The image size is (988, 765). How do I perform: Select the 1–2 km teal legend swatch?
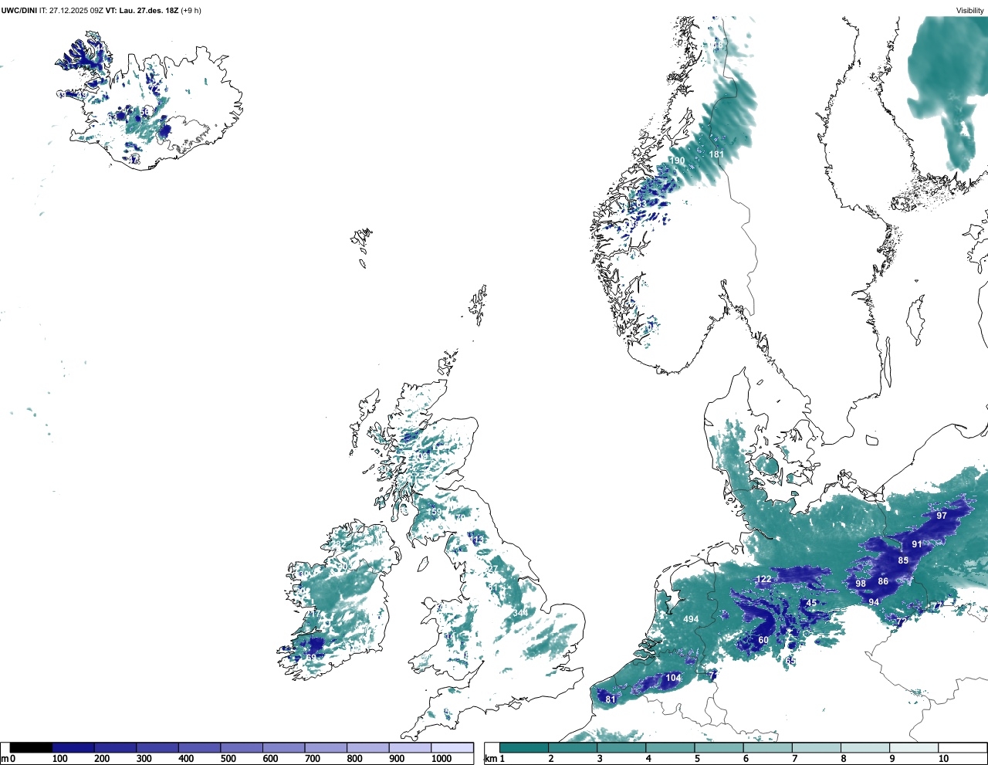pos(524,747)
